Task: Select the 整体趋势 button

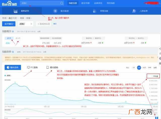Action: coord(13,67)
